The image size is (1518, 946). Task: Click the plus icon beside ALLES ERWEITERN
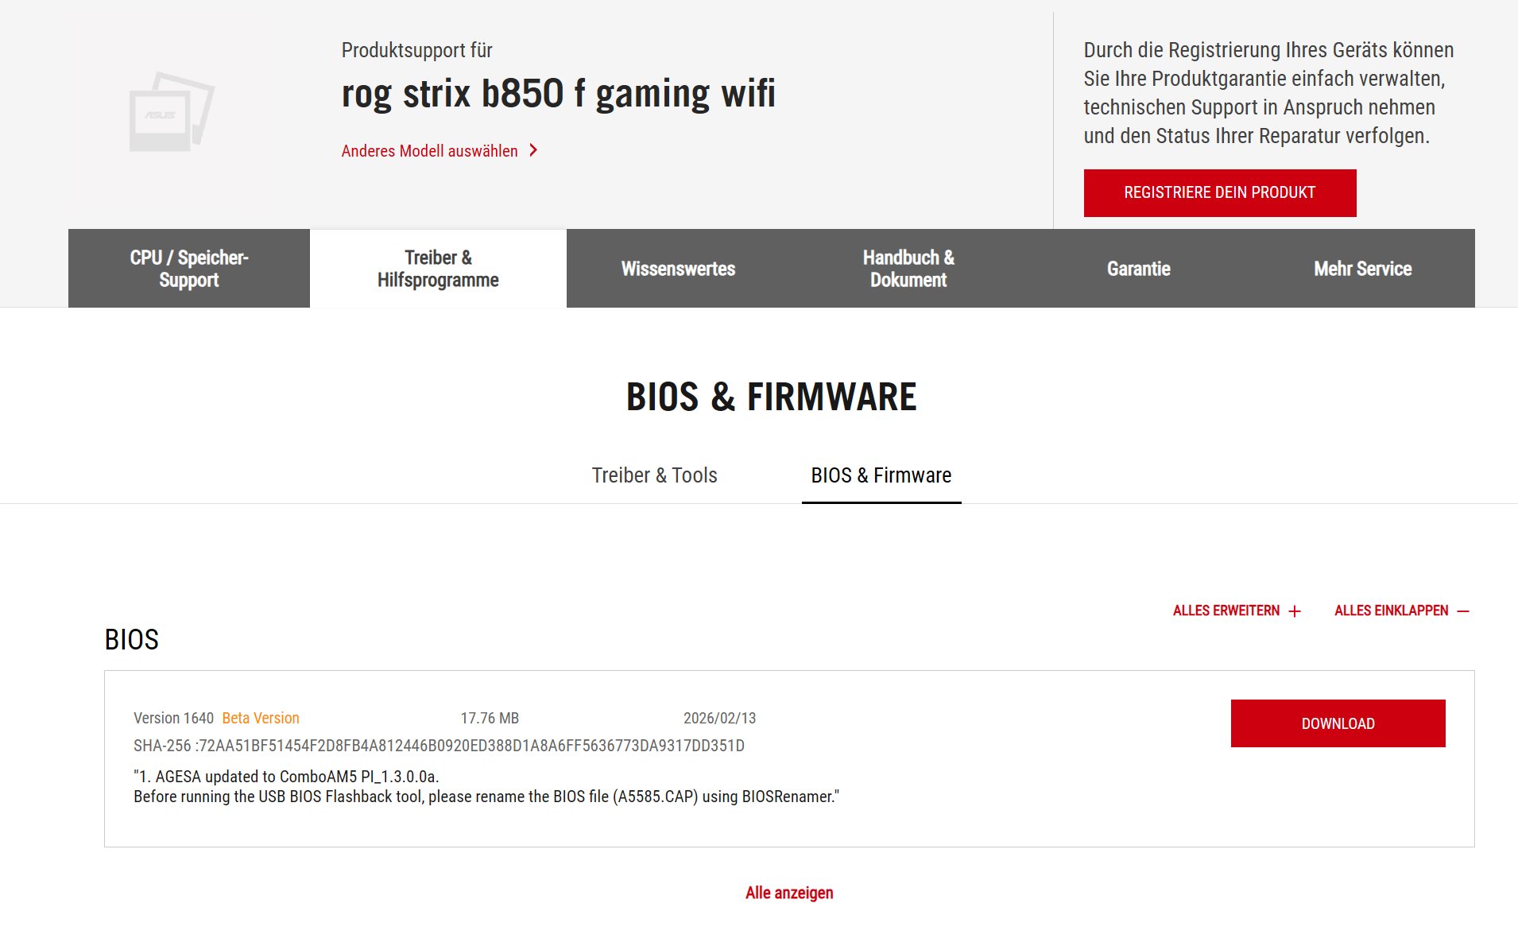pos(1295,611)
